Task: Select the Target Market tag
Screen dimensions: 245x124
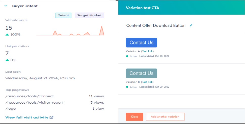Action: click(89, 15)
